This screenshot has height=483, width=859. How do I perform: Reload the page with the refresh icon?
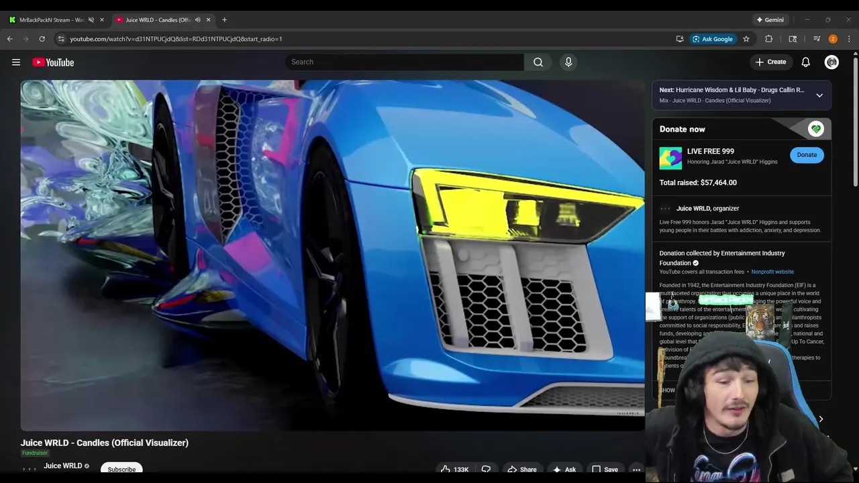pos(42,39)
